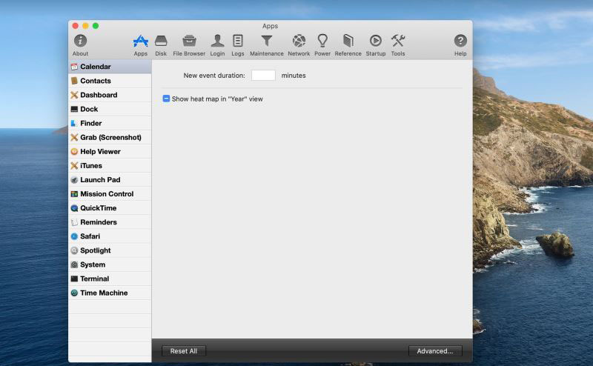The width and height of the screenshot is (593, 366).
Task: Focus the New event duration field
Action: pyautogui.click(x=263, y=76)
